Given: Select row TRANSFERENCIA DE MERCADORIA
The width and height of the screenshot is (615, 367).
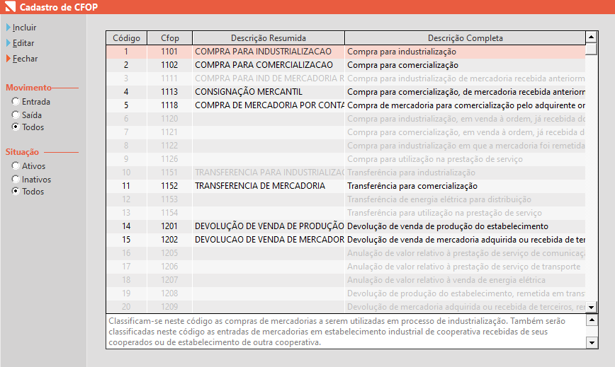Looking at the screenshot, I should (346, 186).
